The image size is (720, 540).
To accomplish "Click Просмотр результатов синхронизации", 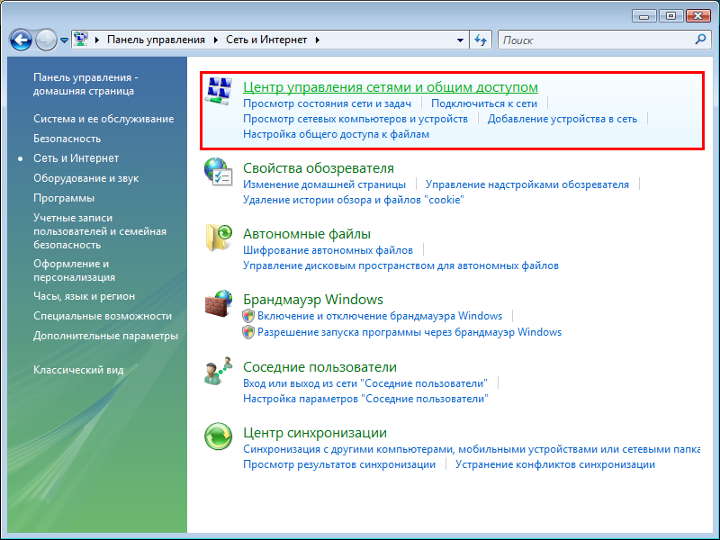I will [x=339, y=464].
